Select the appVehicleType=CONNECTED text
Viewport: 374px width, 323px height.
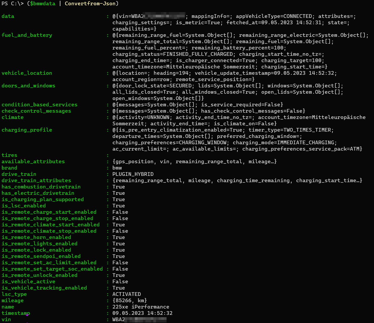tap(274, 16)
